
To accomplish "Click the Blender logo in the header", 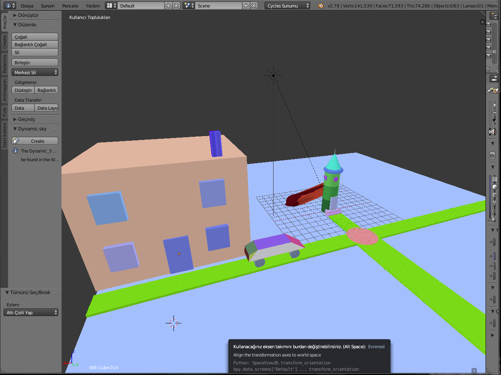I will (x=321, y=6).
